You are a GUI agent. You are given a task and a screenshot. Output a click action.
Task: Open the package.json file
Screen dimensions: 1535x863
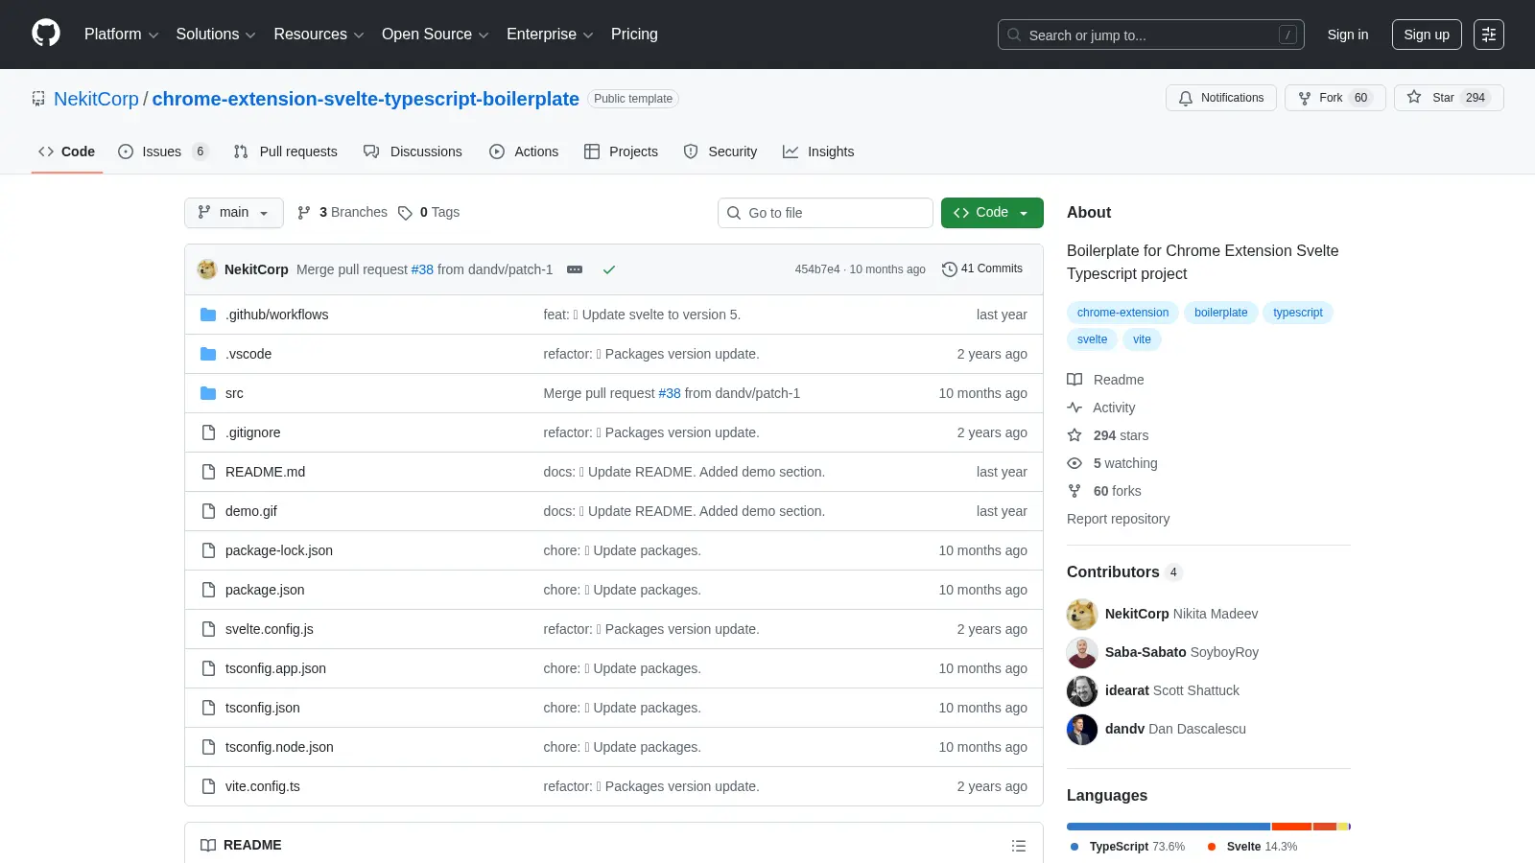[x=265, y=590]
